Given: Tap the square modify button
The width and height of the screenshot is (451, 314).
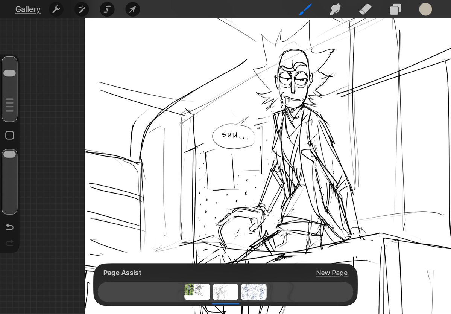Looking at the screenshot, I should point(9,135).
